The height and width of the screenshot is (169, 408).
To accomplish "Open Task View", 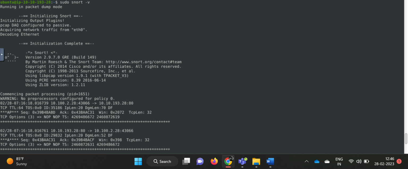I will point(186,161).
